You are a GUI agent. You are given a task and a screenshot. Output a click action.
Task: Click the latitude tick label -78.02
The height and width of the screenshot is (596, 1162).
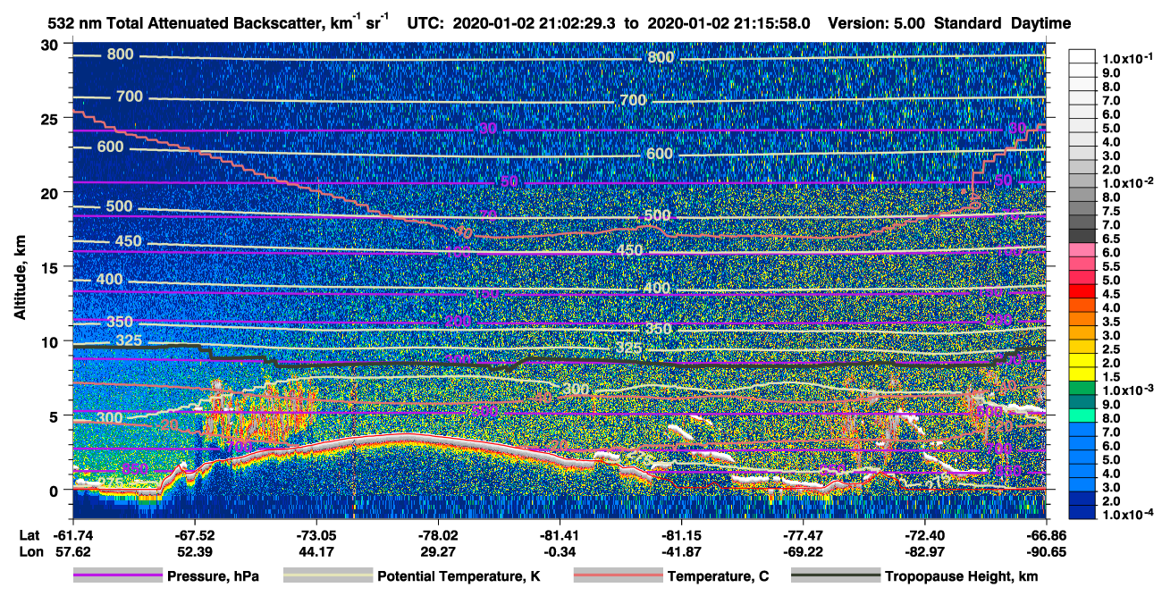coord(438,535)
